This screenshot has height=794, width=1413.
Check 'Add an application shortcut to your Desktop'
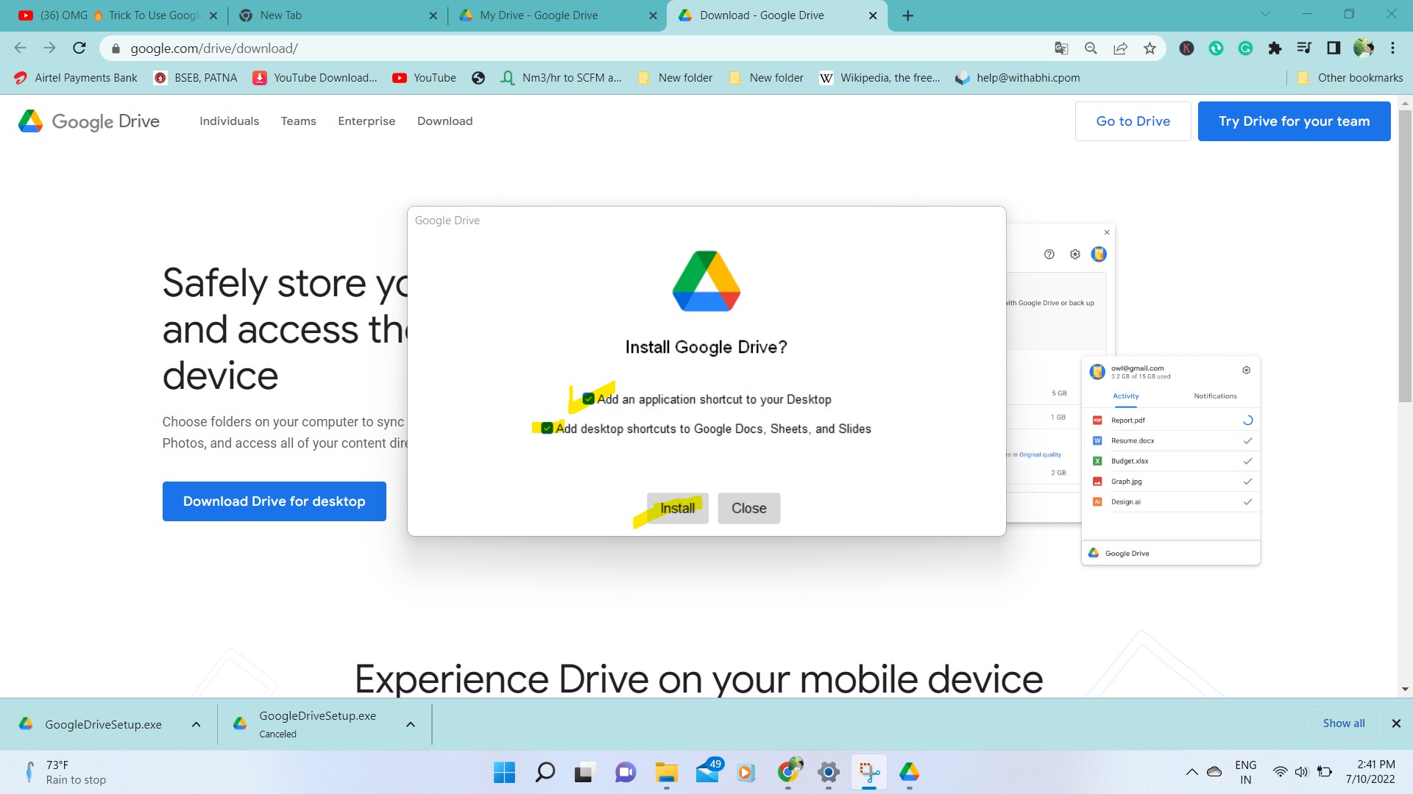589,399
